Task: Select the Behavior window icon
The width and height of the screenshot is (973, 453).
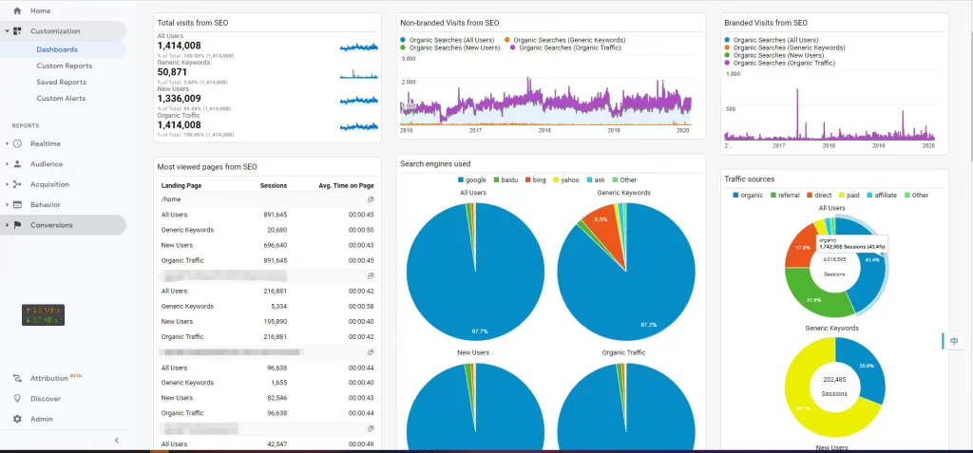Action: click(17, 205)
